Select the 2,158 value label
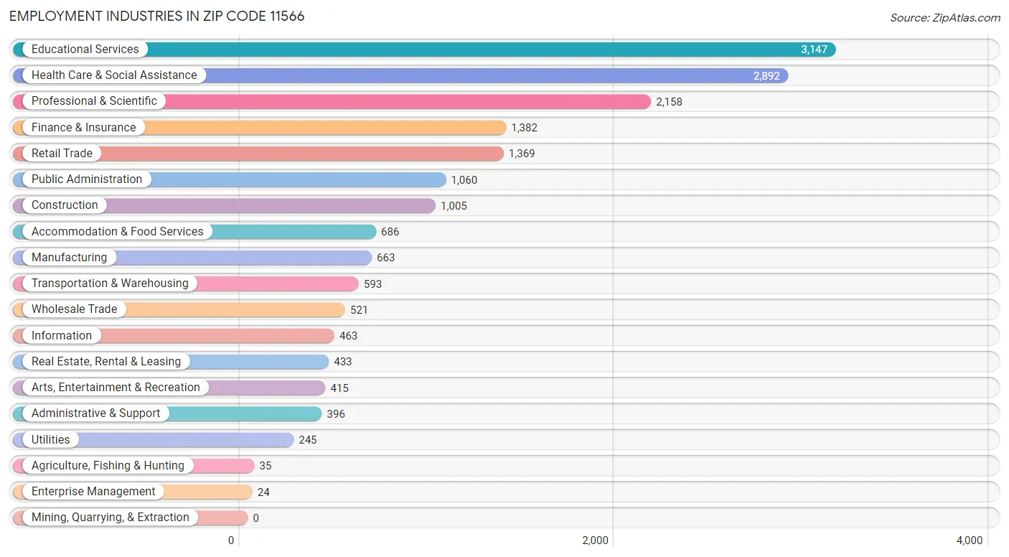Screen dimensions: 1009x557 (669, 102)
